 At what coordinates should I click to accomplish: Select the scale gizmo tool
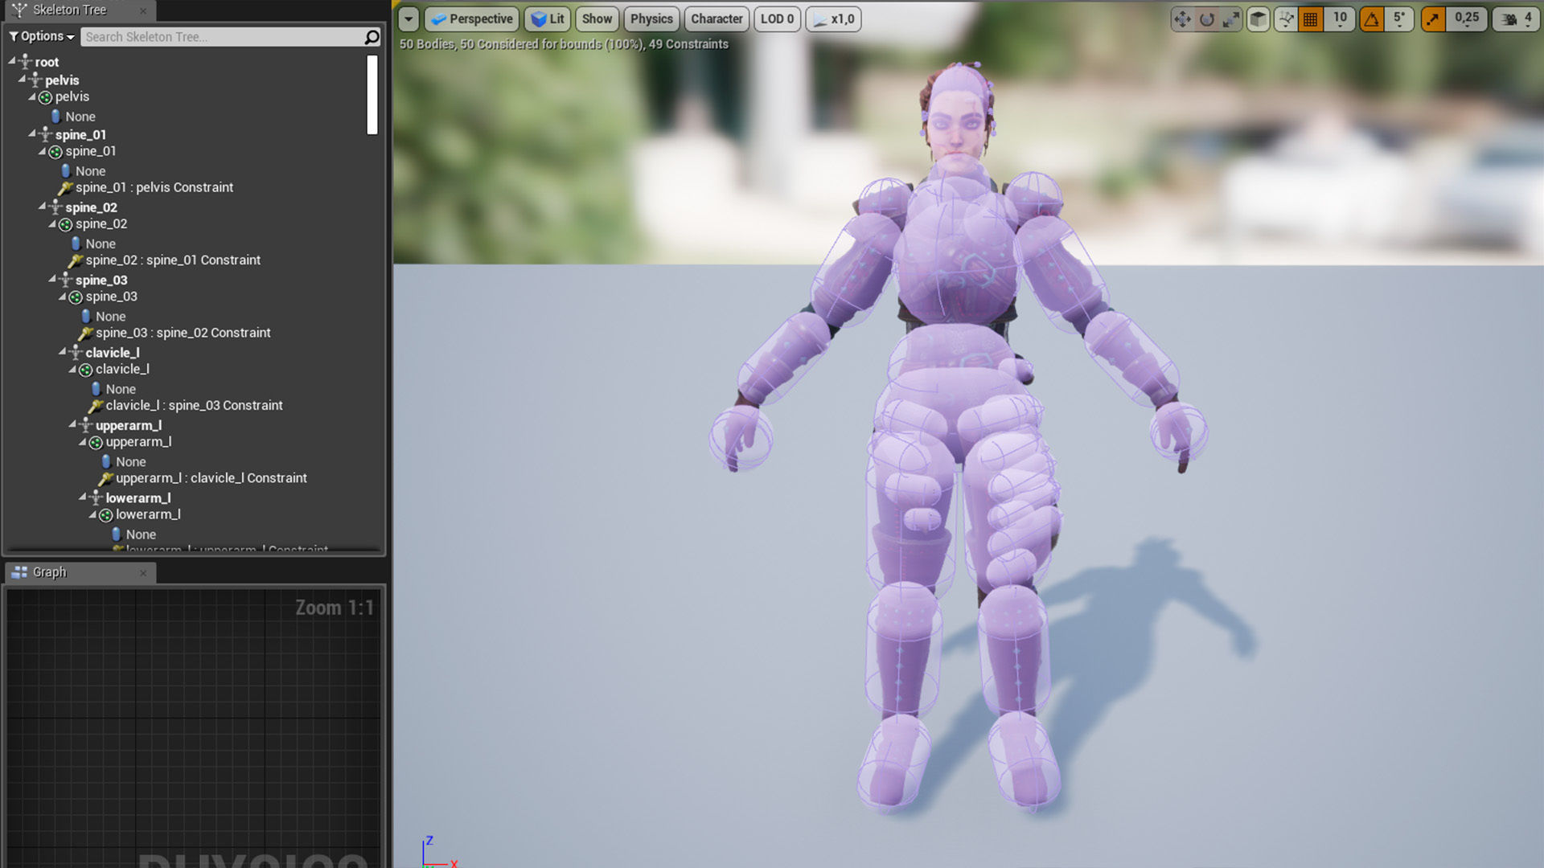(x=1231, y=19)
